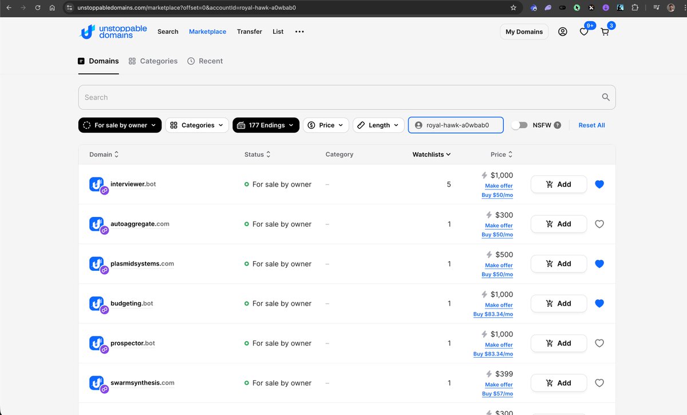Add prospector.bot to cart

coord(559,343)
